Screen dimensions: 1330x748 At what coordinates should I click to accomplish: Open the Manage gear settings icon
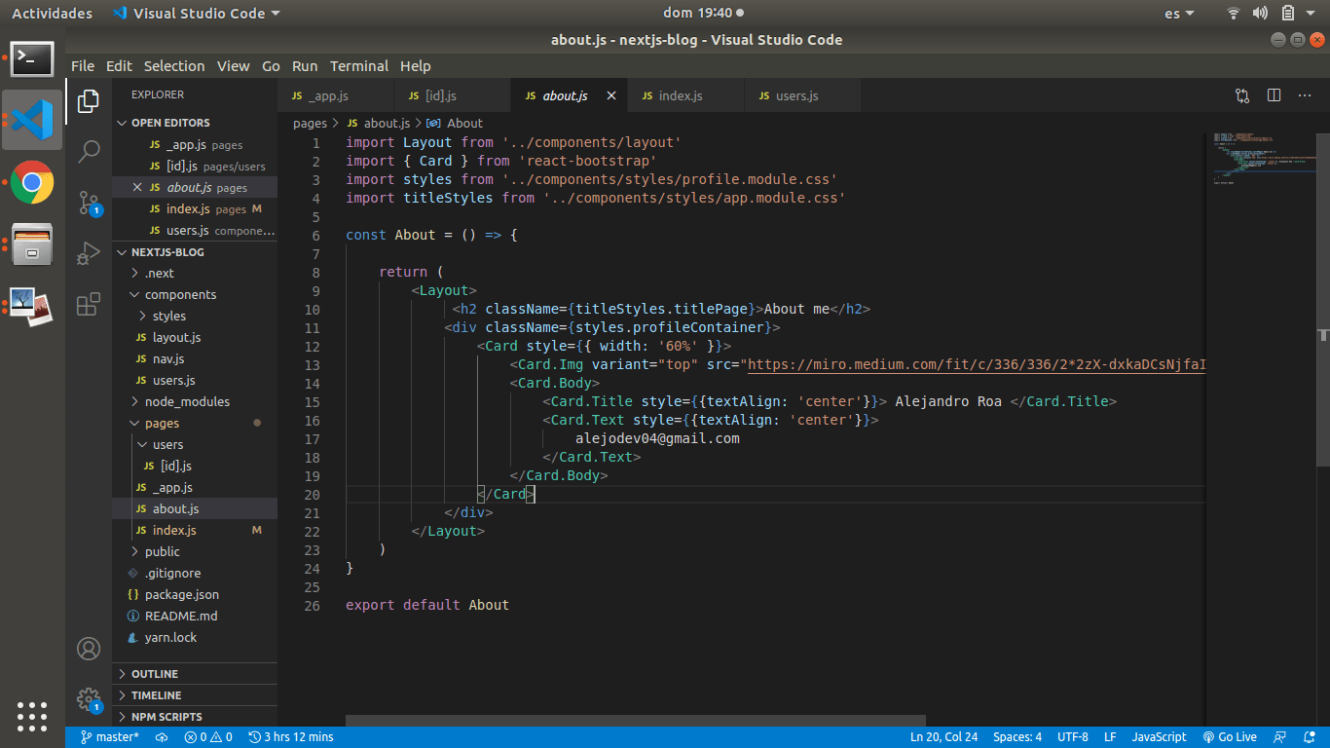[89, 698]
